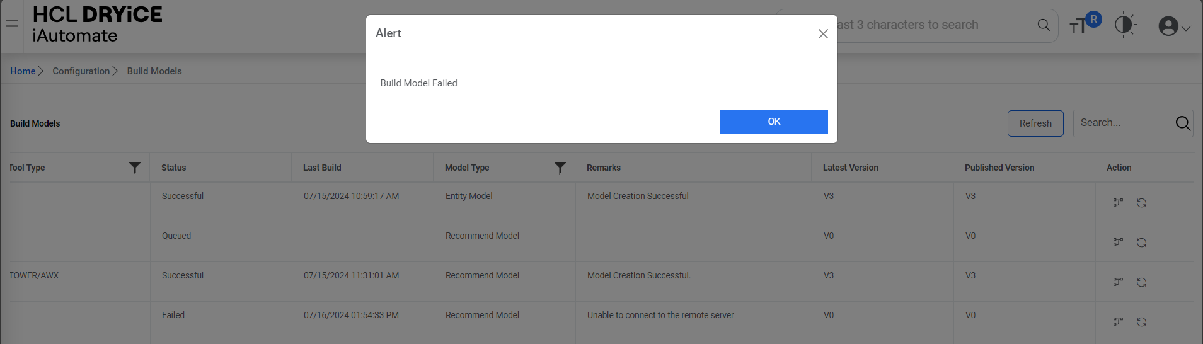Click the rebuild icon for Failed row
The width and height of the screenshot is (1203, 344).
(1141, 322)
